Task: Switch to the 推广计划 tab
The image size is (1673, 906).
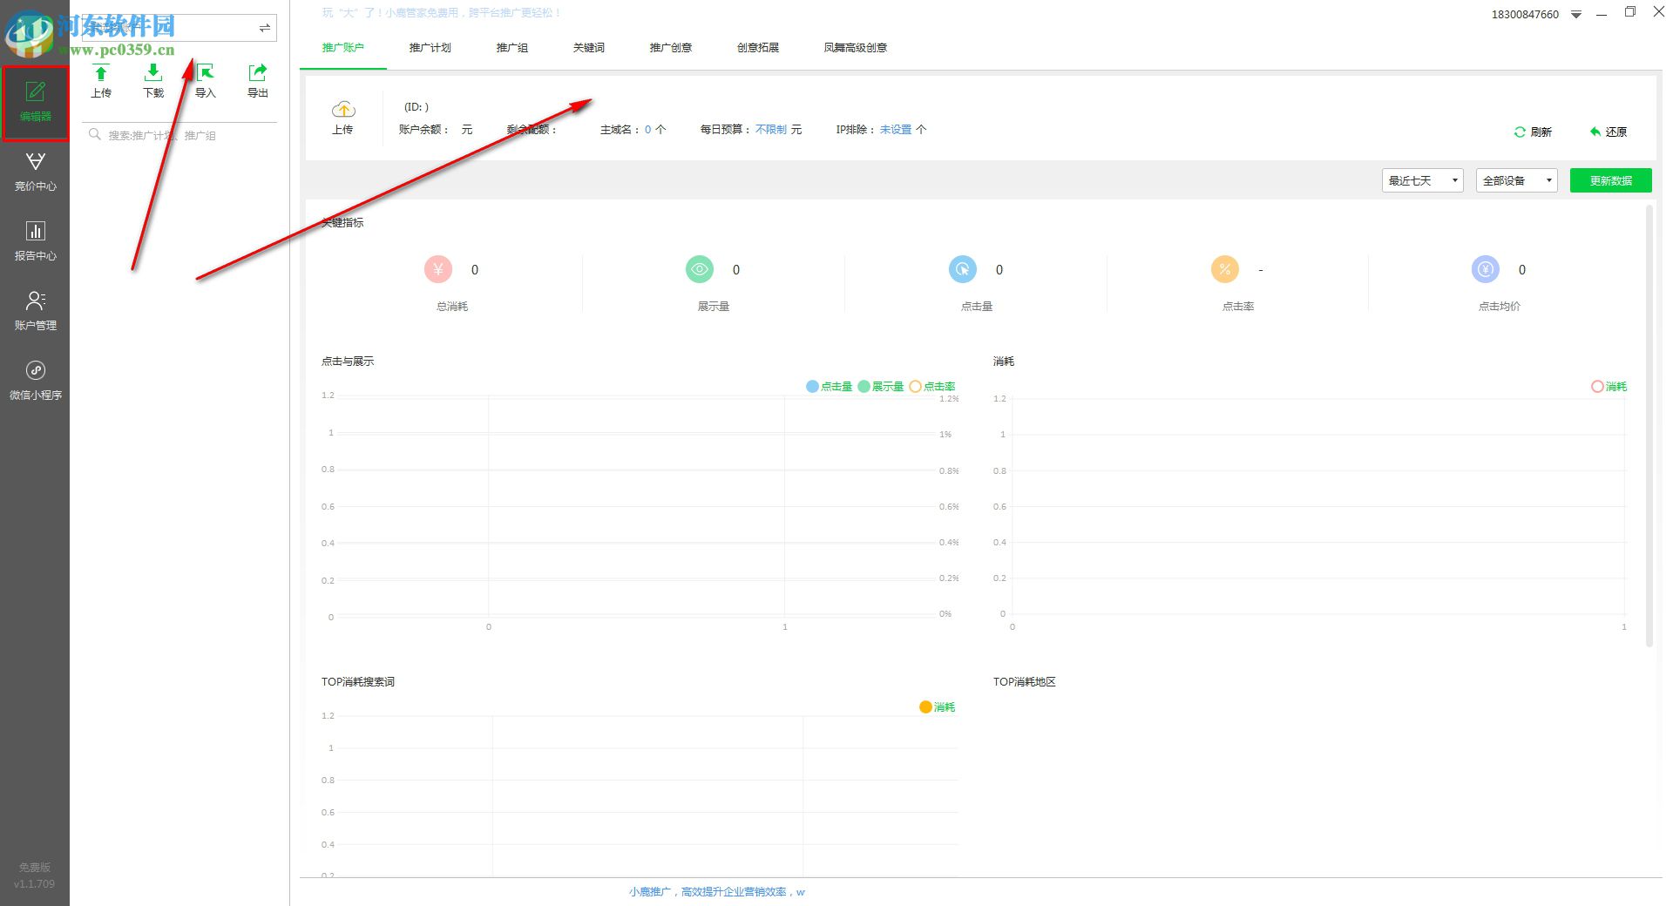Action: 430,47
